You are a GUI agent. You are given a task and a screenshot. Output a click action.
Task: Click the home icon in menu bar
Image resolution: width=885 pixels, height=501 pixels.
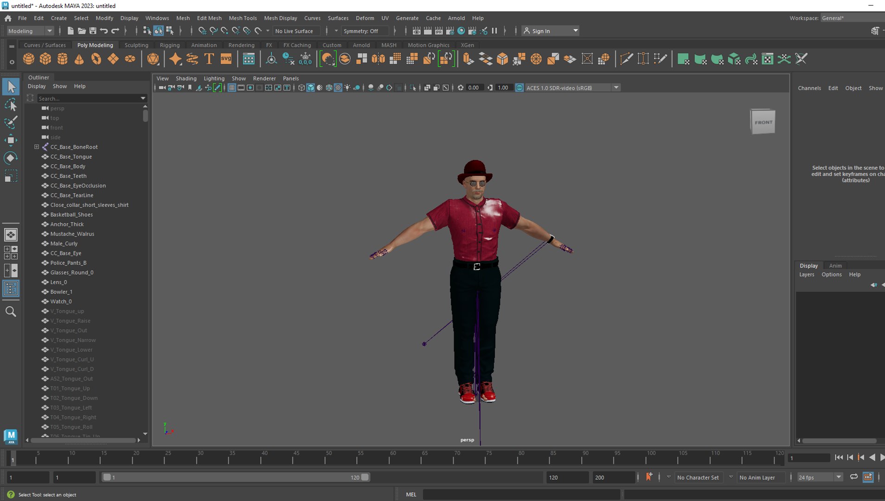(8, 18)
